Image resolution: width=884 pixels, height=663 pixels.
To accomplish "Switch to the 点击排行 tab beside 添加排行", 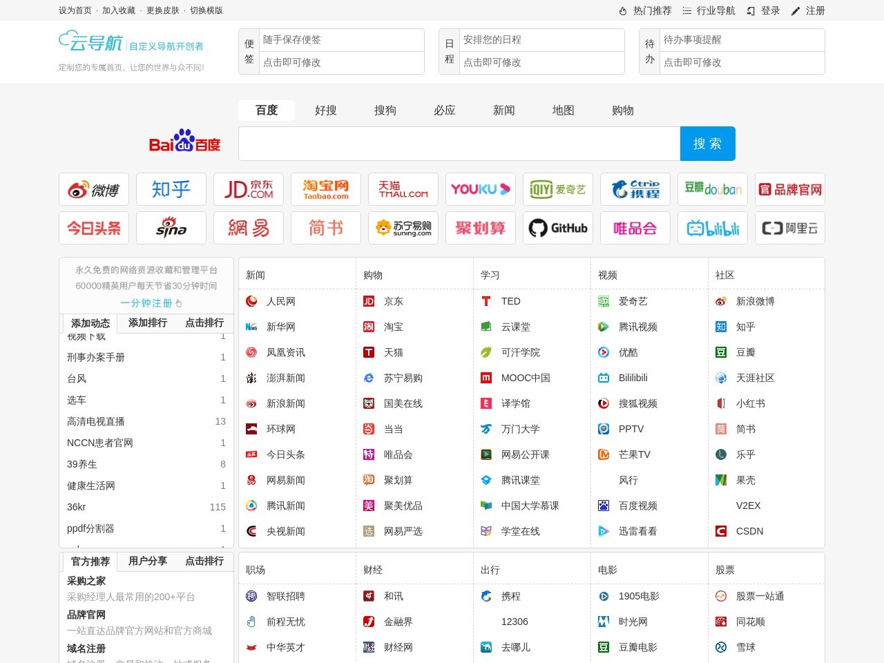I will tap(204, 323).
